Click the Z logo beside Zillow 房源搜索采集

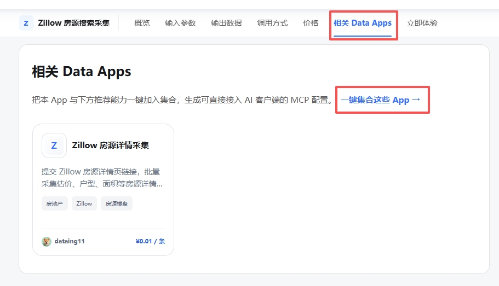(x=26, y=23)
